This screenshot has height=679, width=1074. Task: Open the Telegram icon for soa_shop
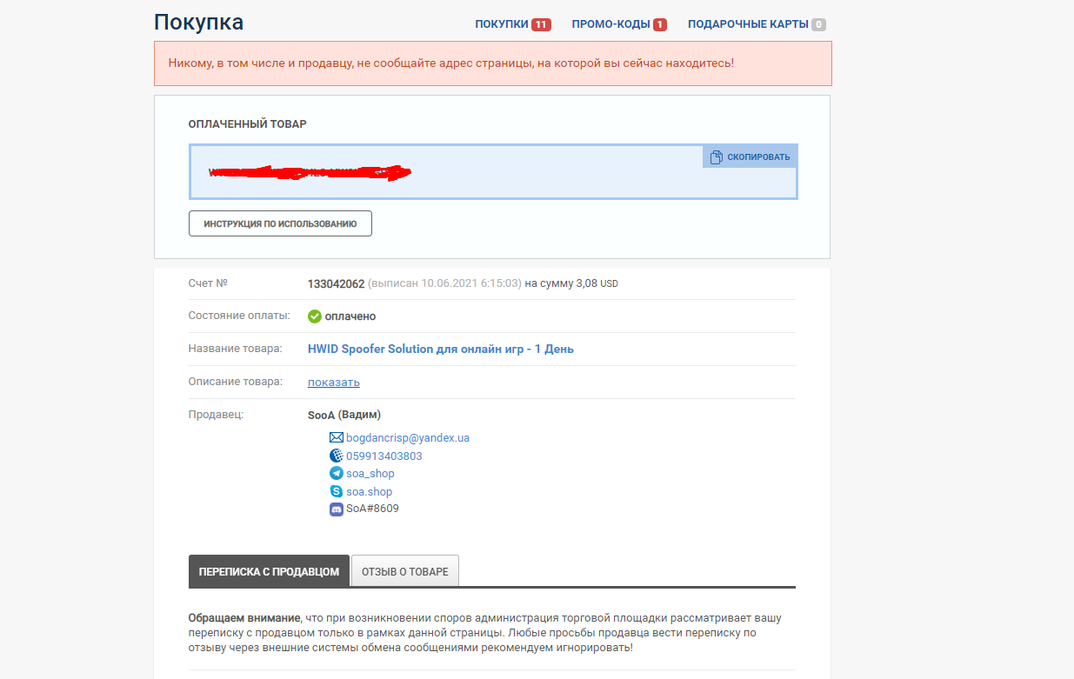click(336, 473)
